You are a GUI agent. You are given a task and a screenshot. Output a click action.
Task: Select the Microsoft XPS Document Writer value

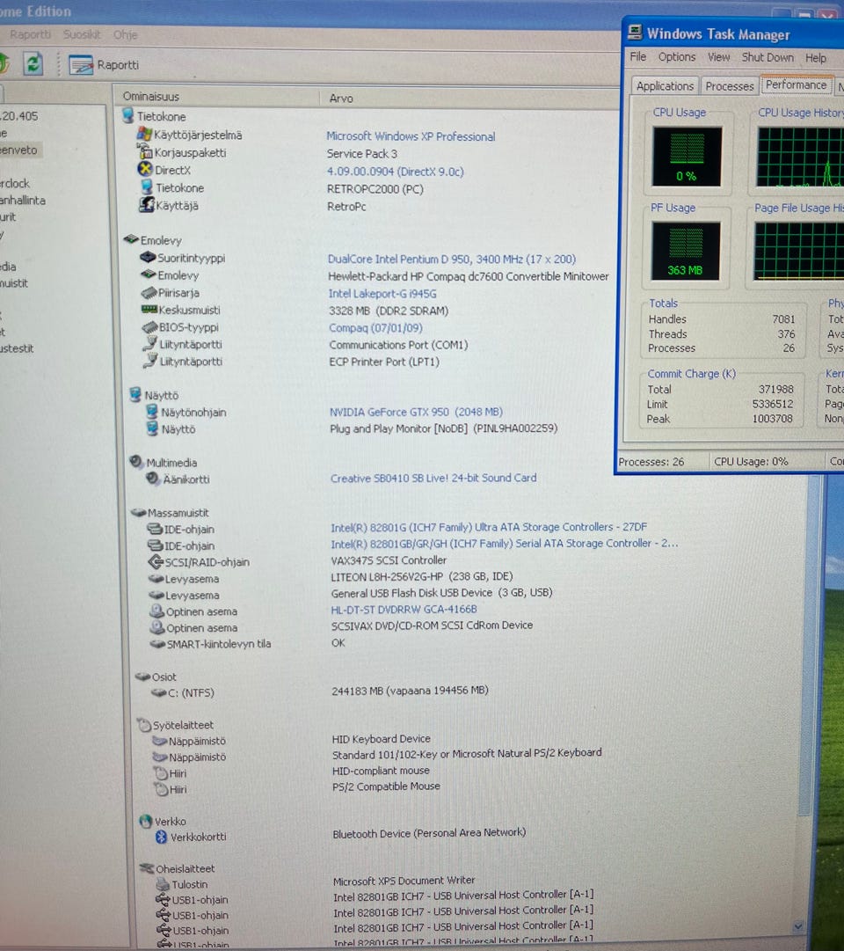pyautogui.click(x=404, y=880)
